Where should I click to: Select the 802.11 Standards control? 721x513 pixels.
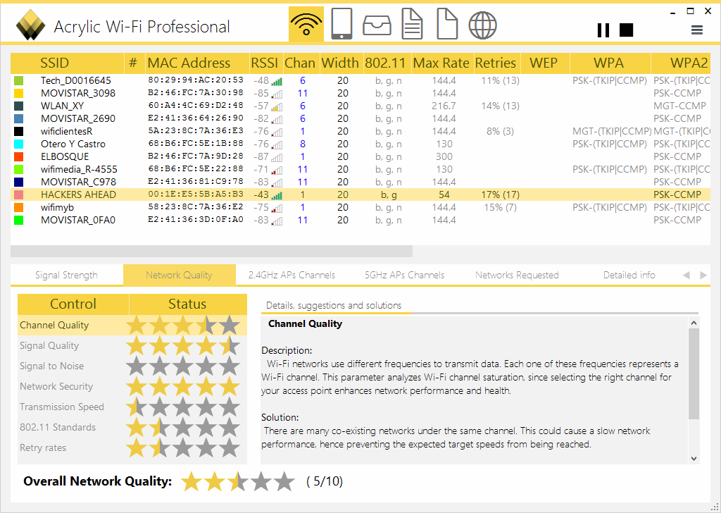tap(132, 428)
